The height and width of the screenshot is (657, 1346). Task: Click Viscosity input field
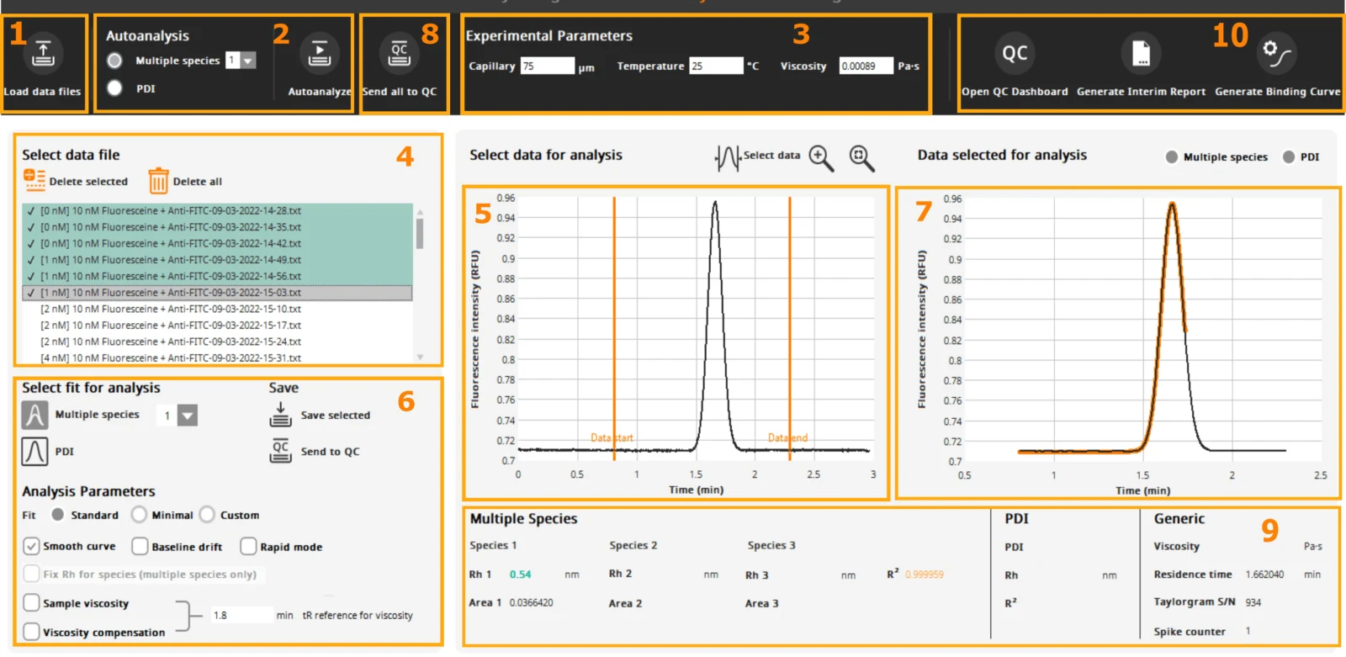tap(866, 66)
